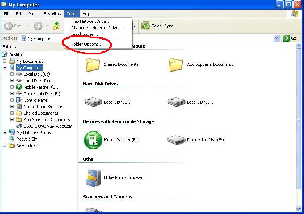The image size is (304, 214).
Task: Click Control Panel icon in folder tree
Action: pyautogui.click(x=19, y=100)
